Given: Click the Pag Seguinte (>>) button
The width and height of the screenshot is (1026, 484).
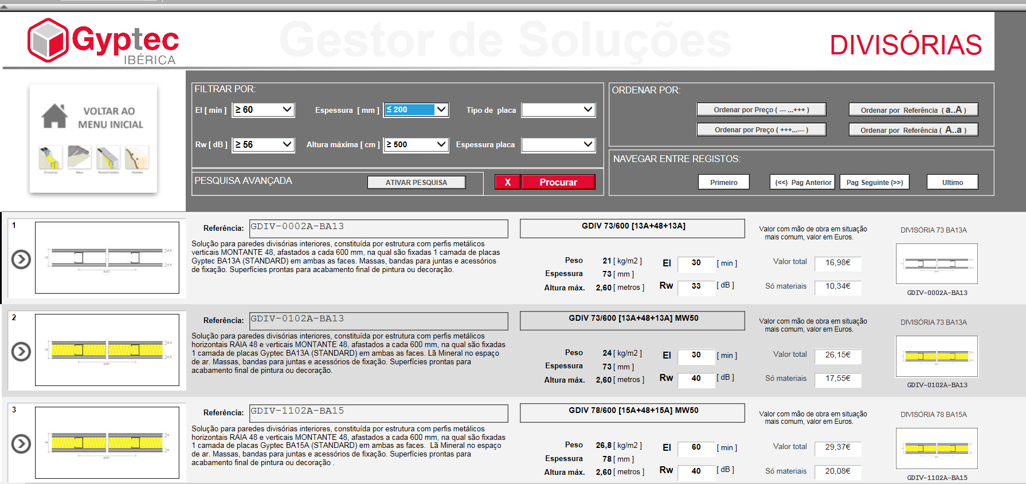Looking at the screenshot, I should (875, 182).
